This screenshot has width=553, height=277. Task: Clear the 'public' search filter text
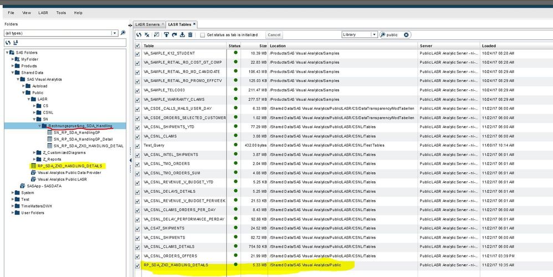coord(406,35)
